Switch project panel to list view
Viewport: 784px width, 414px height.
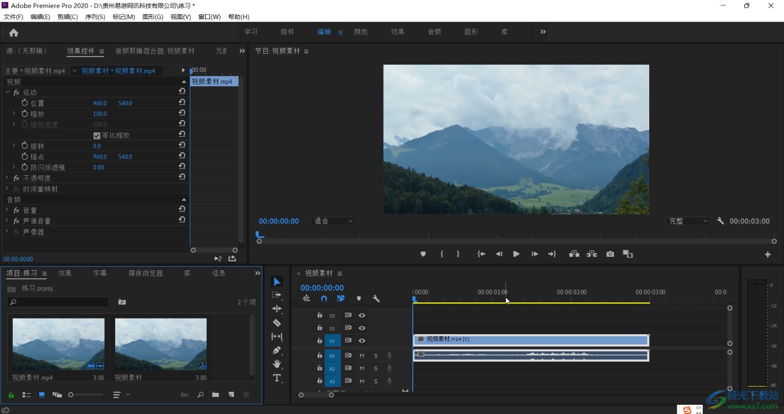26,394
